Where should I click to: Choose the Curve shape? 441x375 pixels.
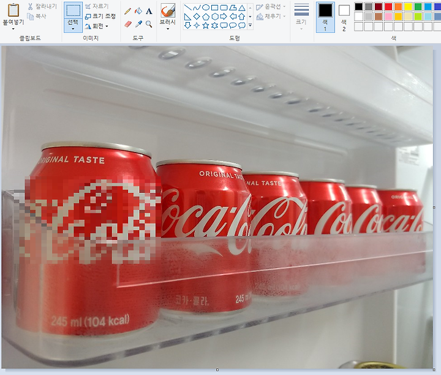pyautogui.click(x=197, y=7)
